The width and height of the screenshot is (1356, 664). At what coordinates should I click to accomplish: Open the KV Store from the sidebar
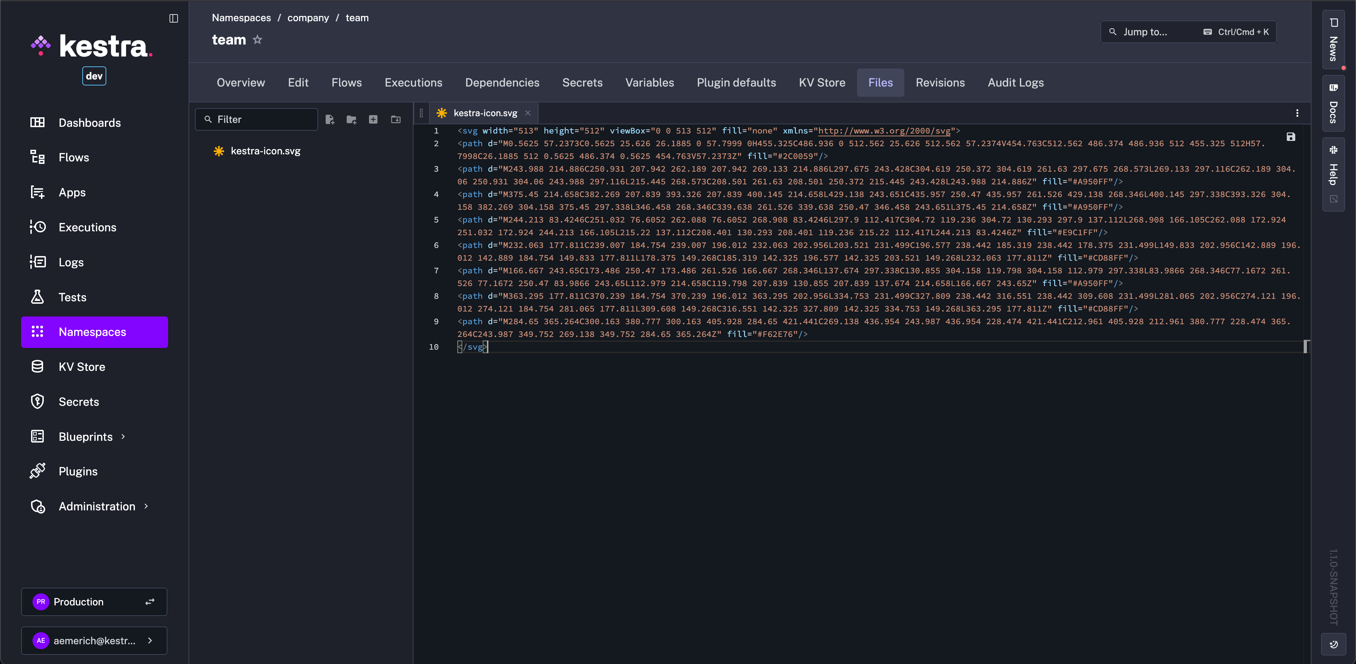82,367
